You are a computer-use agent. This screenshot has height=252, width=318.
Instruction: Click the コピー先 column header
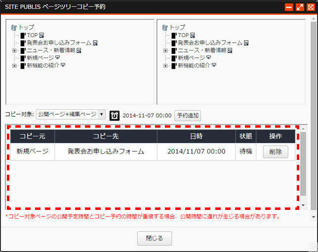(106, 136)
